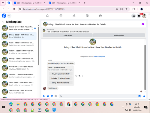Send a thumbs-up like

pos(144,96)
